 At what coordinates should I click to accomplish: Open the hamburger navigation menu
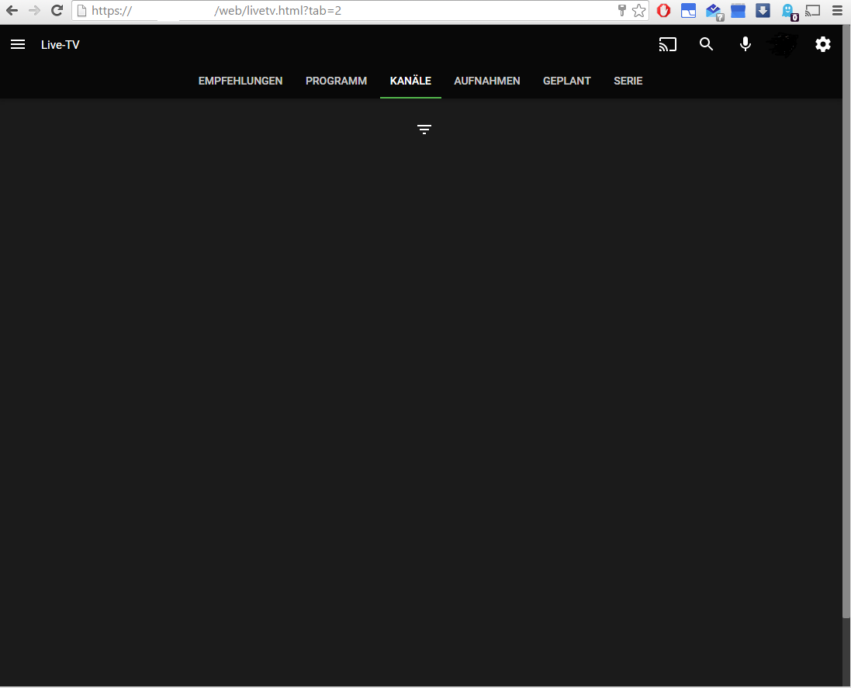(18, 44)
